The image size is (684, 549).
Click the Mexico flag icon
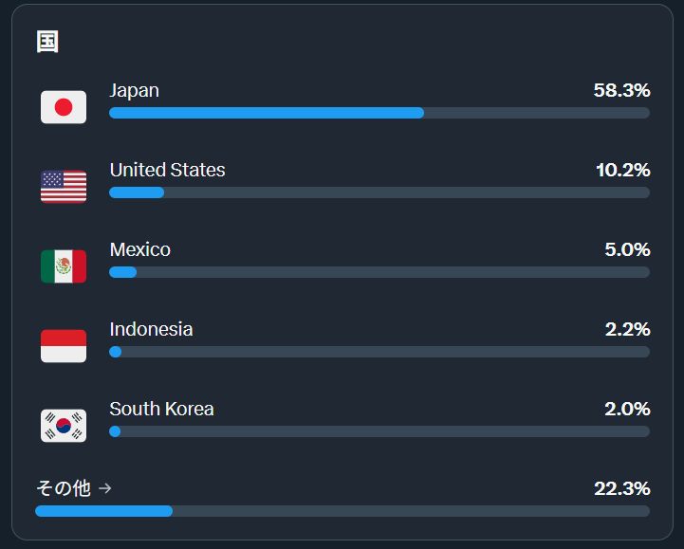pyautogui.click(x=64, y=266)
